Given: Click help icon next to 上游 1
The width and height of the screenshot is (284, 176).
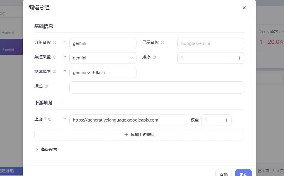Looking at the screenshot, I should point(50,119).
